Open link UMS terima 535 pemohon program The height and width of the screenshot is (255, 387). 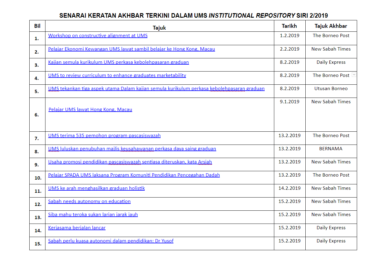click(x=104, y=136)
